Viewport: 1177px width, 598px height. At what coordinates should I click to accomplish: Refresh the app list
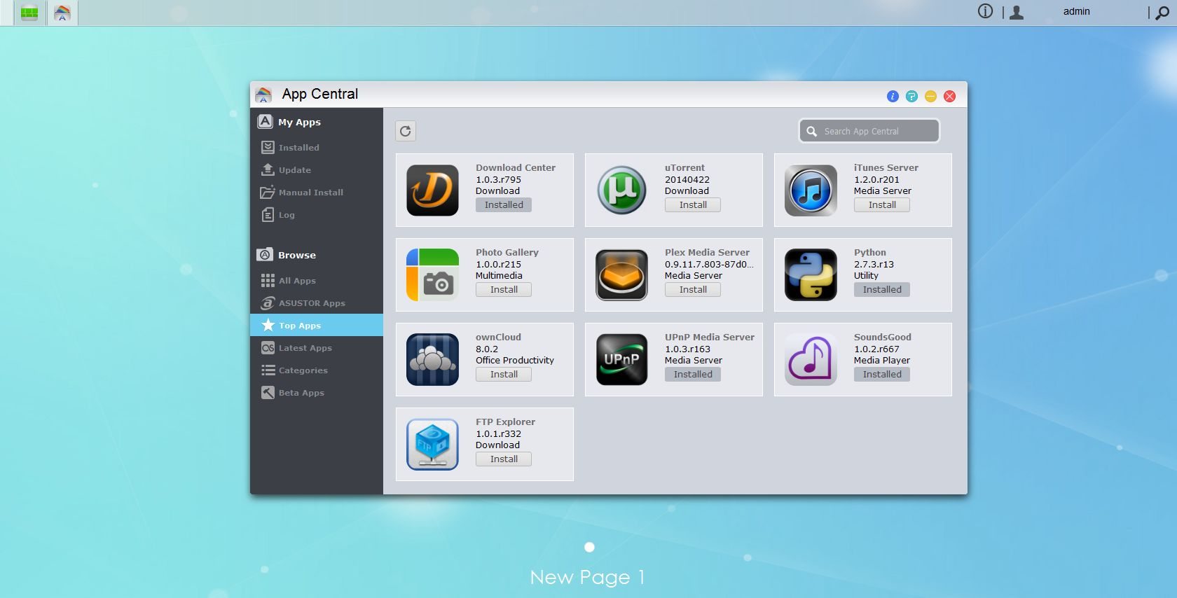coord(406,131)
